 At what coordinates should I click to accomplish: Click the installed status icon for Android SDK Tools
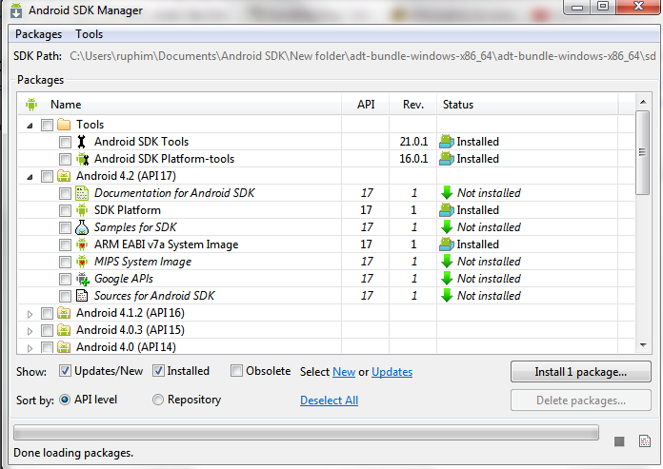point(447,142)
